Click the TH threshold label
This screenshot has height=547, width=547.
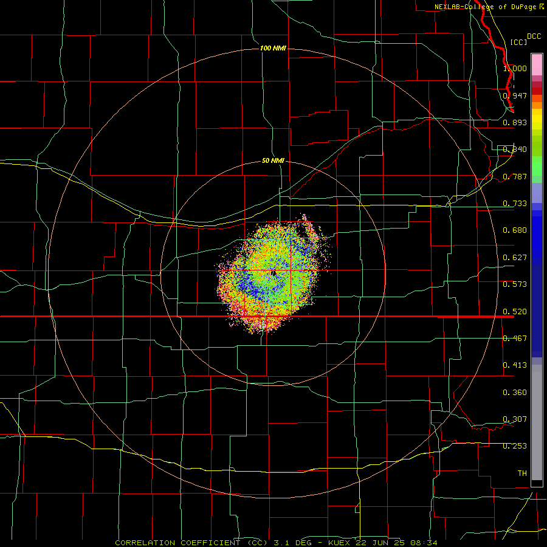pyautogui.click(x=522, y=473)
